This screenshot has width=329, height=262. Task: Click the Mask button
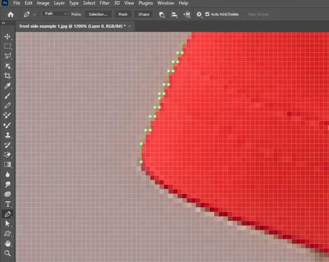pos(123,14)
